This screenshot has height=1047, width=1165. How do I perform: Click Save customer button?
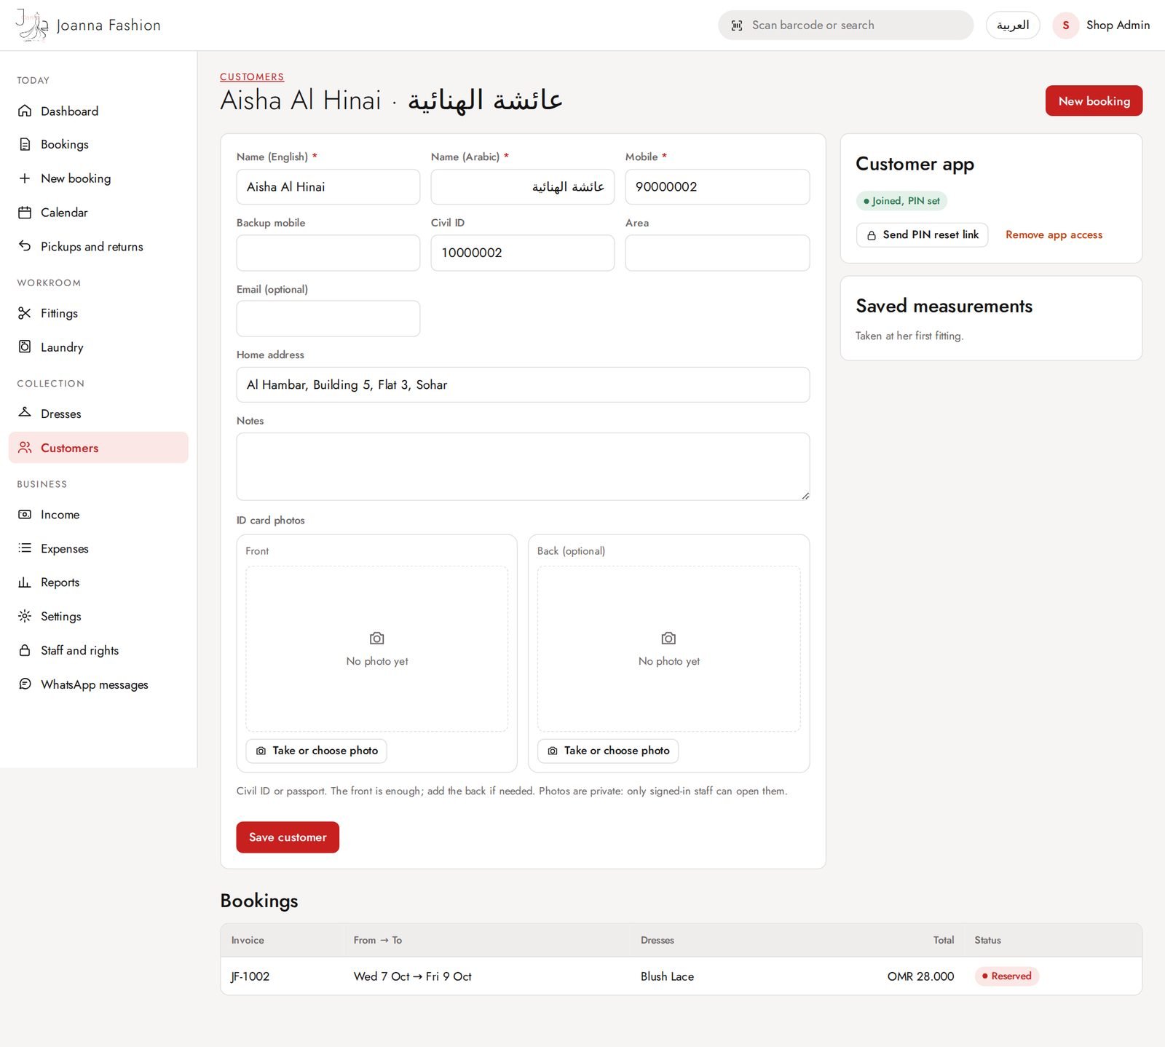288,837
